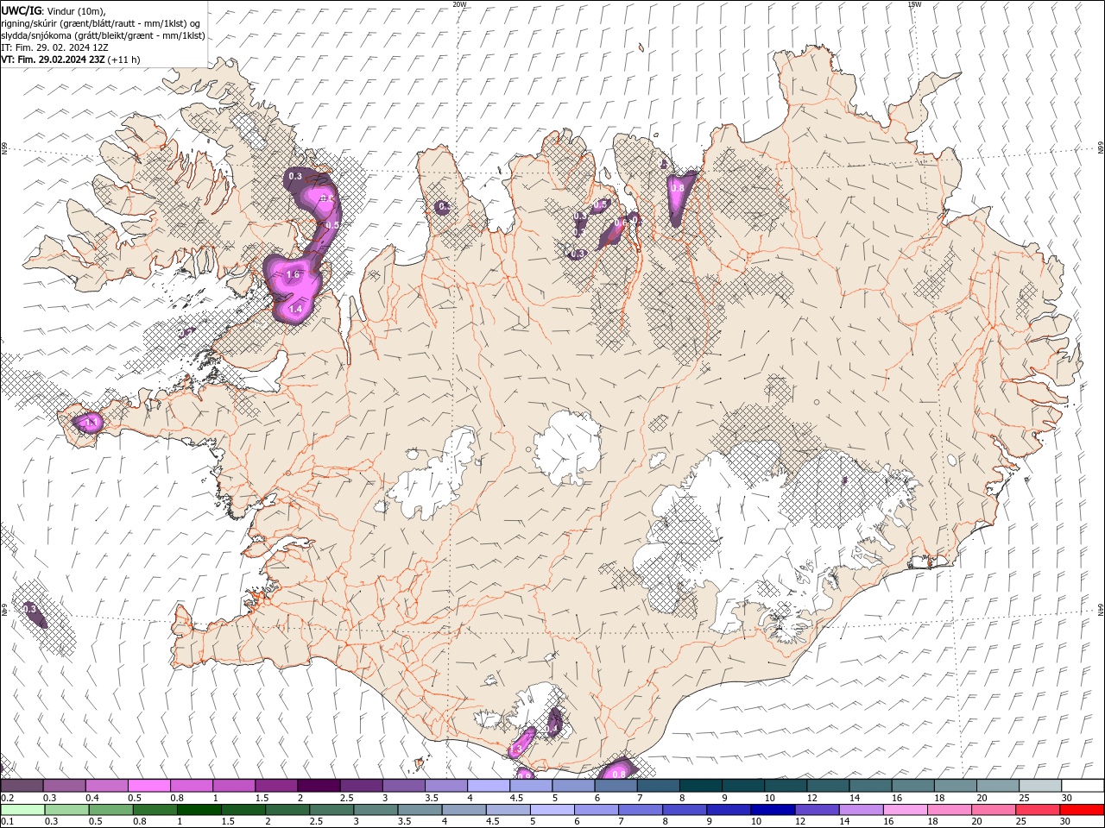Click the 0.6 precipitation label in the north
Image resolution: width=1105 pixels, height=828 pixels.
click(620, 223)
